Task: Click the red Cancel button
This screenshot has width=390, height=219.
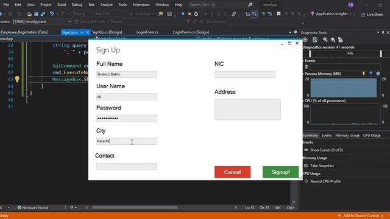Action: (x=232, y=172)
